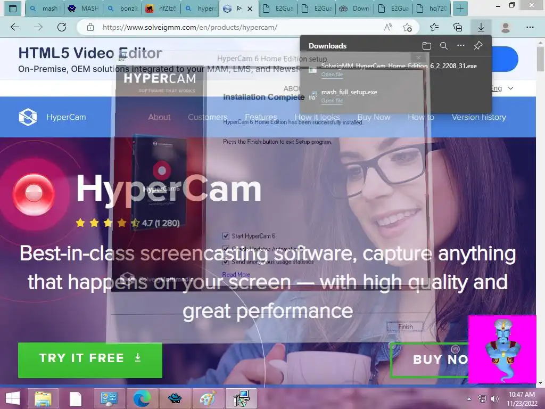Close the active HyperCam tab
Viewport: 545px width, 409px height.
tap(250, 9)
